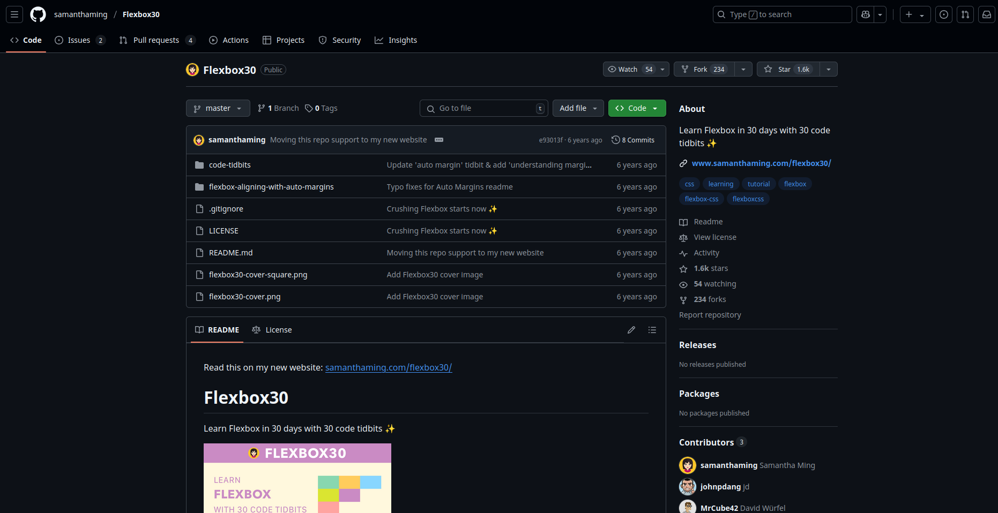The height and width of the screenshot is (513, 998).
Task: Open the notifications inbox icon
Action: point(987,14)
